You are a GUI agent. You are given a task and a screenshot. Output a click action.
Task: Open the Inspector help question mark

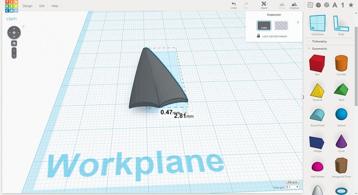pyautogui.click(x=298, y=23)
